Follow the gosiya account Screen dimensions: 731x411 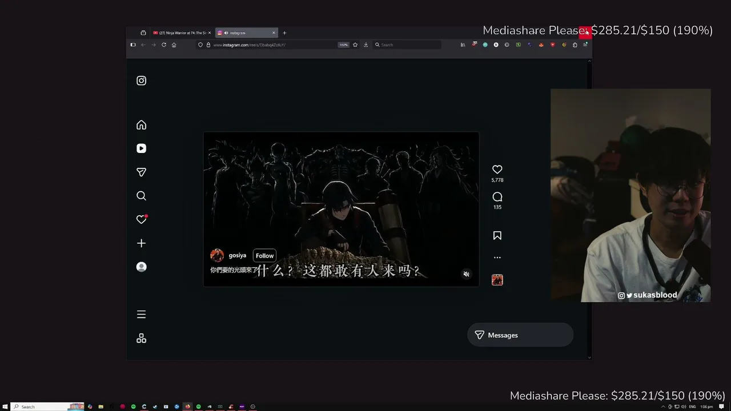point(264,256)
